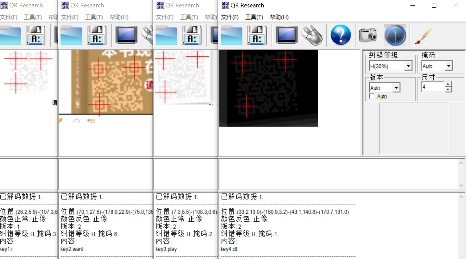This screenshot has height=259, width=466.
Task: Select decoded text key4:ctf
Action: tap(229, 249)
